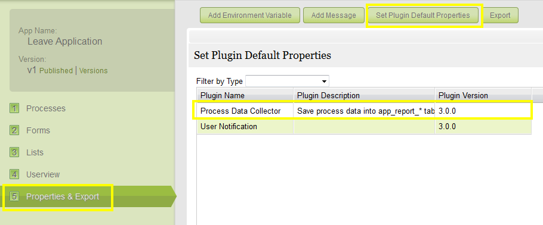Open Set Plugin Default Properties tab
The width and height of the screenshot is (543, 225).
pos(423,15)
